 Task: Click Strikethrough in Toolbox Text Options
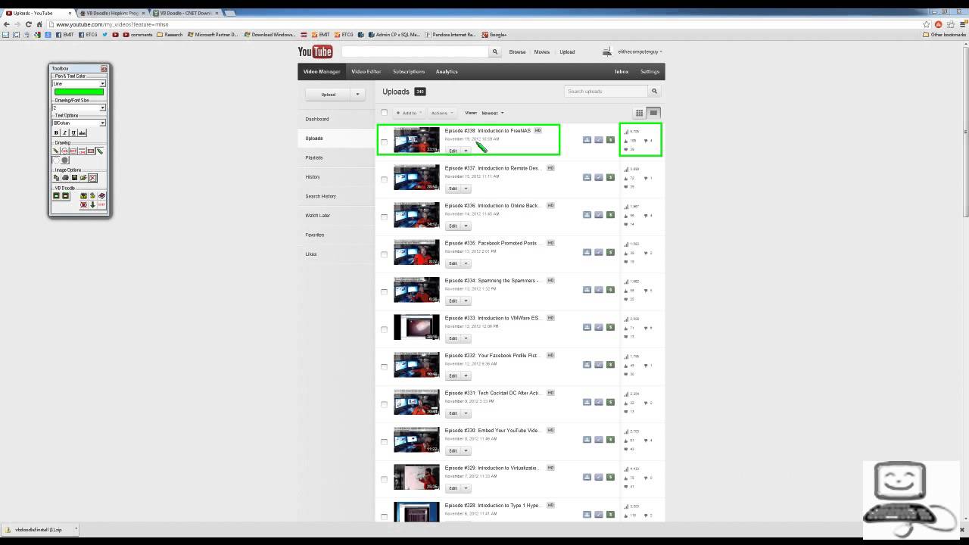pos(83,132)
